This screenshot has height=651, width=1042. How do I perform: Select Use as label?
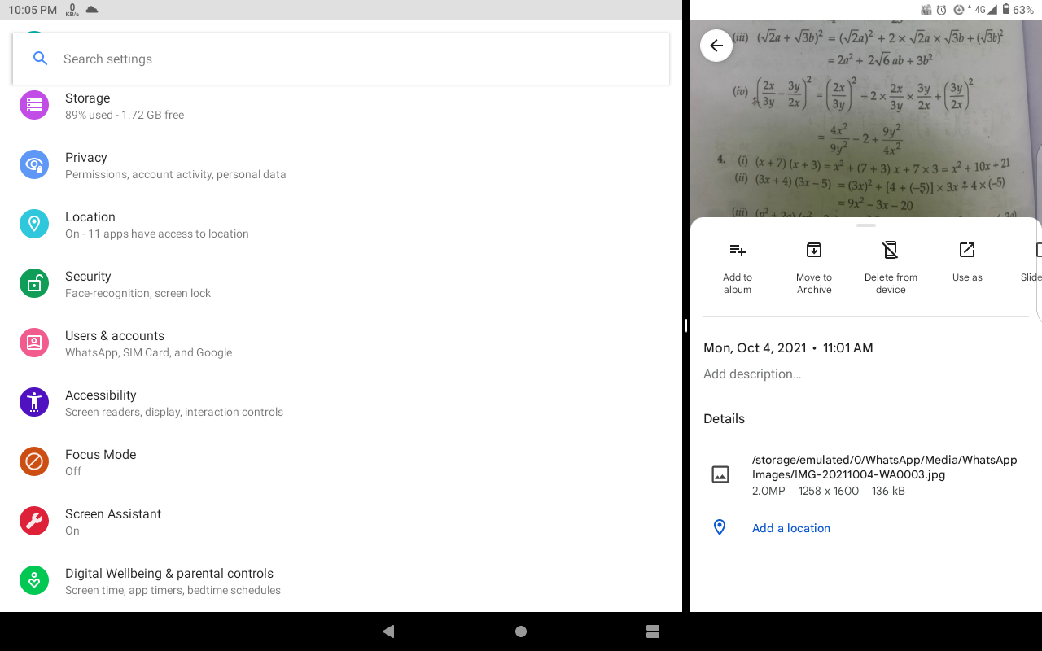point(967,277)
